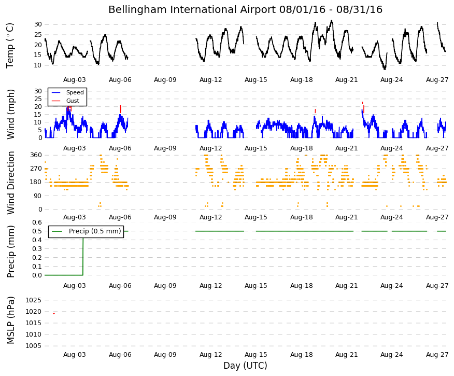Click the green Precip legend line
This screenshot has height=376, width=454.
(57, 231)
